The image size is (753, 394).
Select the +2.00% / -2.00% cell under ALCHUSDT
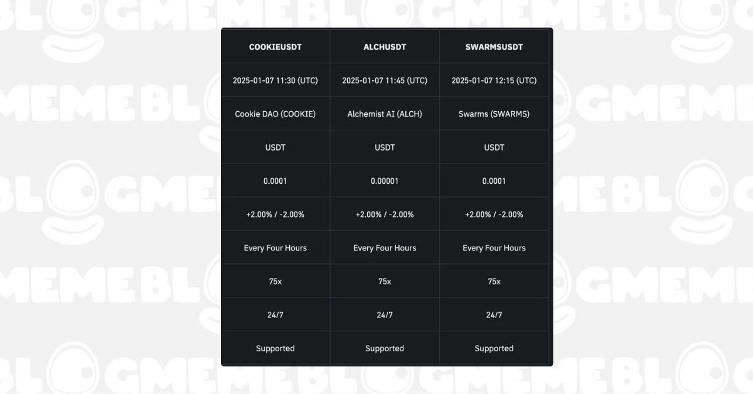click(x=385, y=215)
